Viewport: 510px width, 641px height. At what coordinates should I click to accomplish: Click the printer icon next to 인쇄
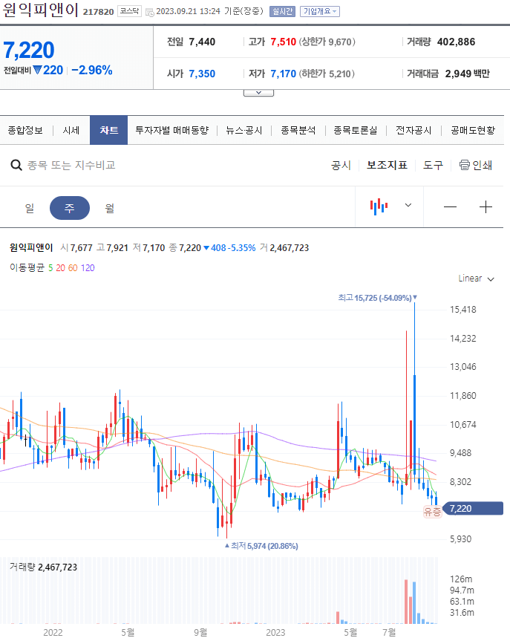pos(464,165)
